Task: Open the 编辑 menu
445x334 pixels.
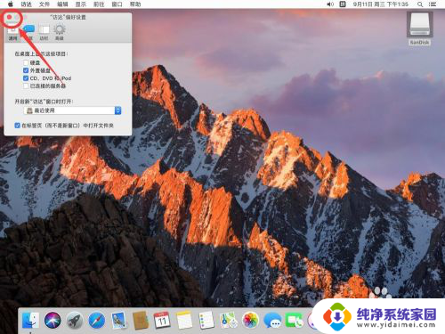Action: (62, 4)
